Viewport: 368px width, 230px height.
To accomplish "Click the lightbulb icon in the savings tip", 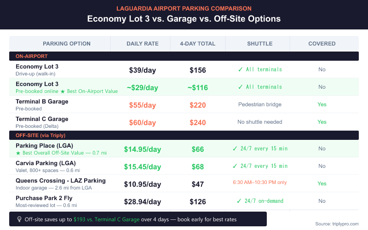I will point(18,219).
